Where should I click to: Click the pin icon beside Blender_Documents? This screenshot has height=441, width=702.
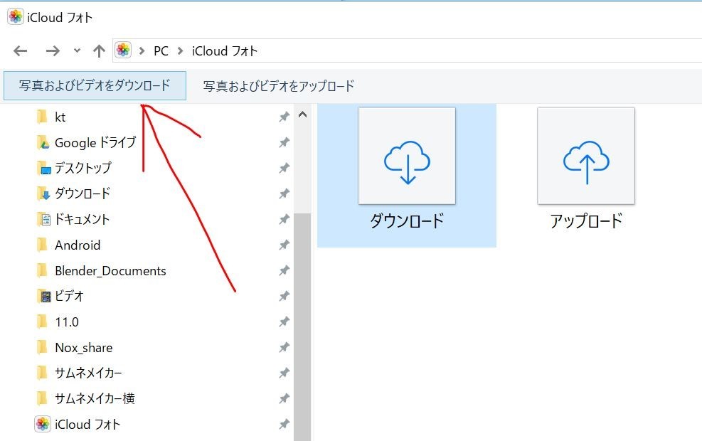click(284, 270)
